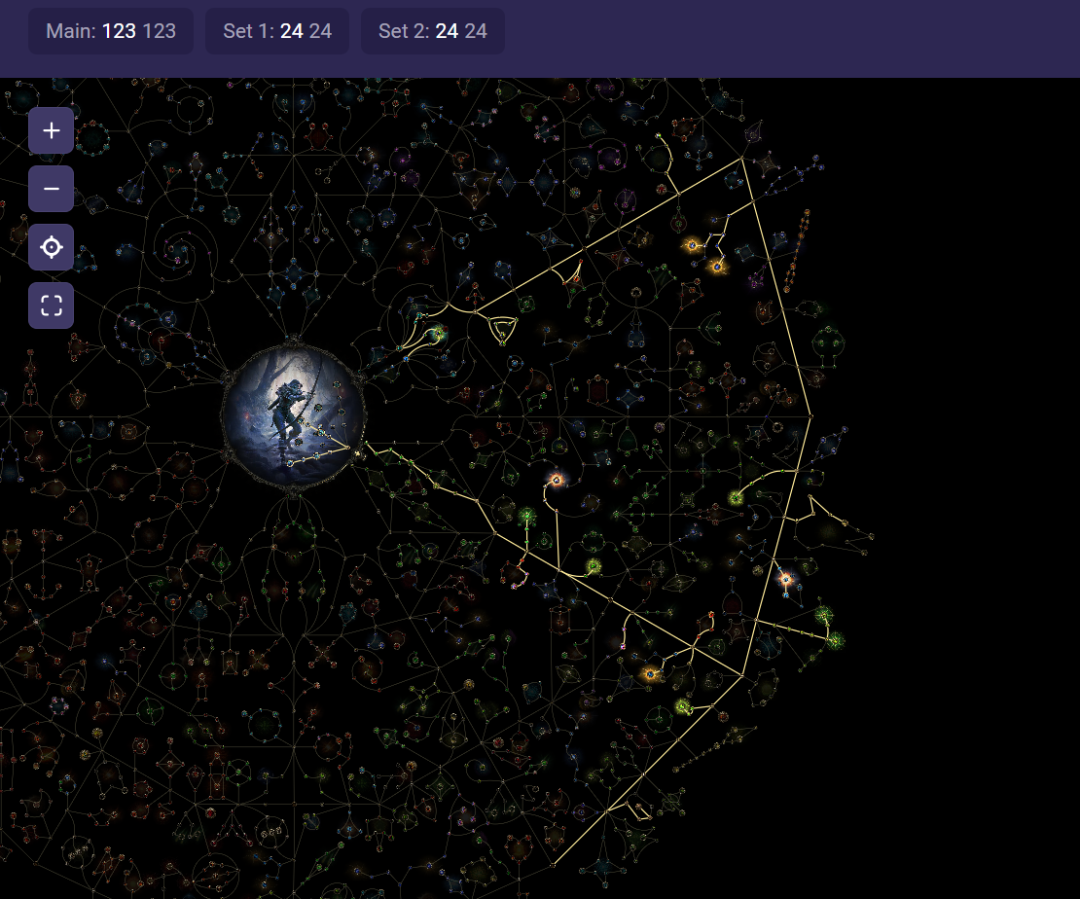This screenshot has width=1080, height=899.
Task: Select the white-orange glowing notable right of portrait
Action: coord(557,479)
